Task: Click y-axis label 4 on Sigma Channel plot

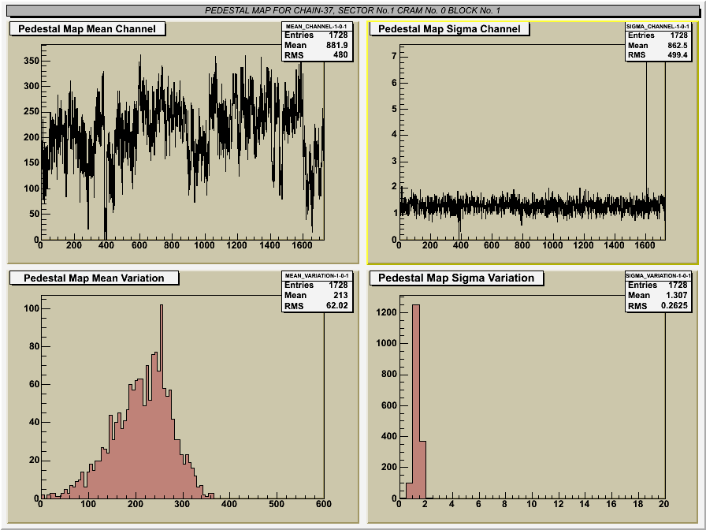Action: 395,134
